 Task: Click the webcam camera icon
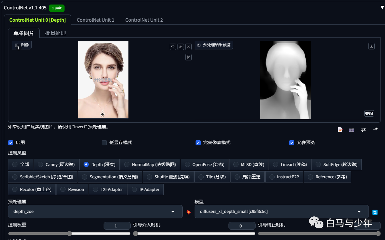tap(352, 130)
